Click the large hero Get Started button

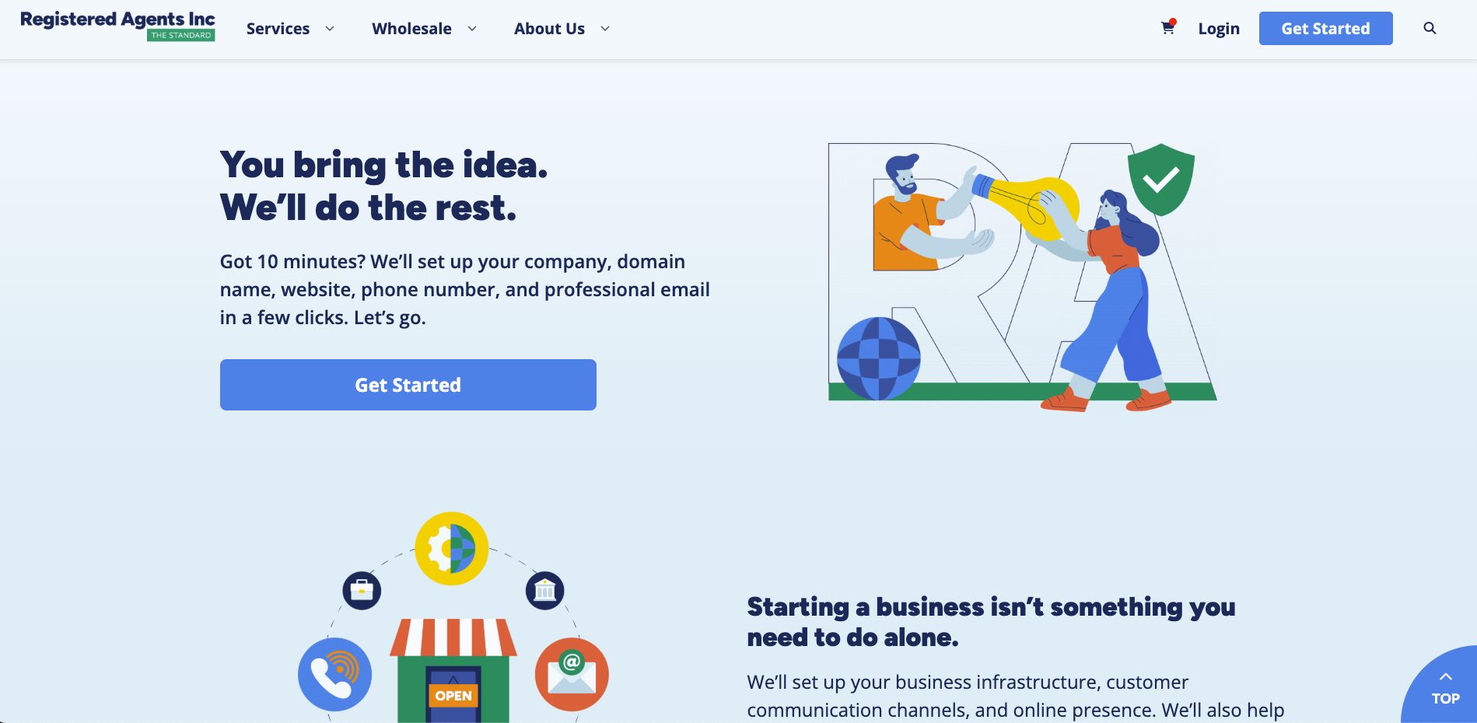tap(408, 385)
